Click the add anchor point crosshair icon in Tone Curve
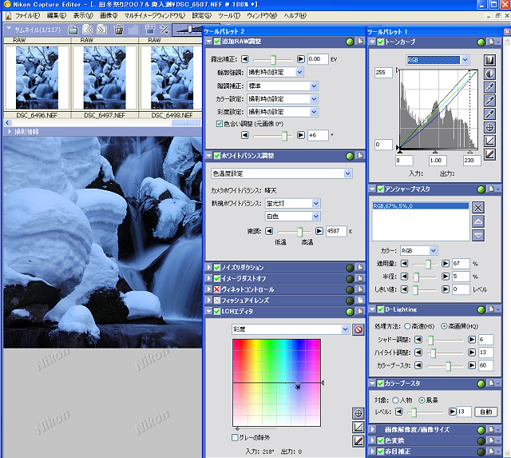The height and width of the screenshot is (458, 511). (x=489, y=127)
